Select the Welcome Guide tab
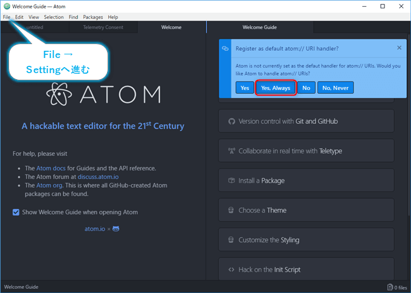Viewport: 411px width, 293px height. [259, 27]
